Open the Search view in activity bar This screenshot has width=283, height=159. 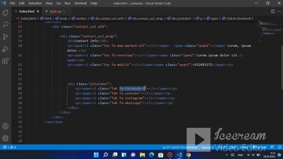coord(5,25)
